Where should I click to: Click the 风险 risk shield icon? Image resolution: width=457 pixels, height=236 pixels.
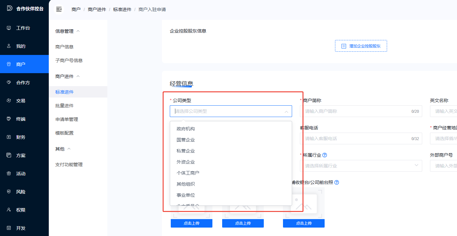9,192
